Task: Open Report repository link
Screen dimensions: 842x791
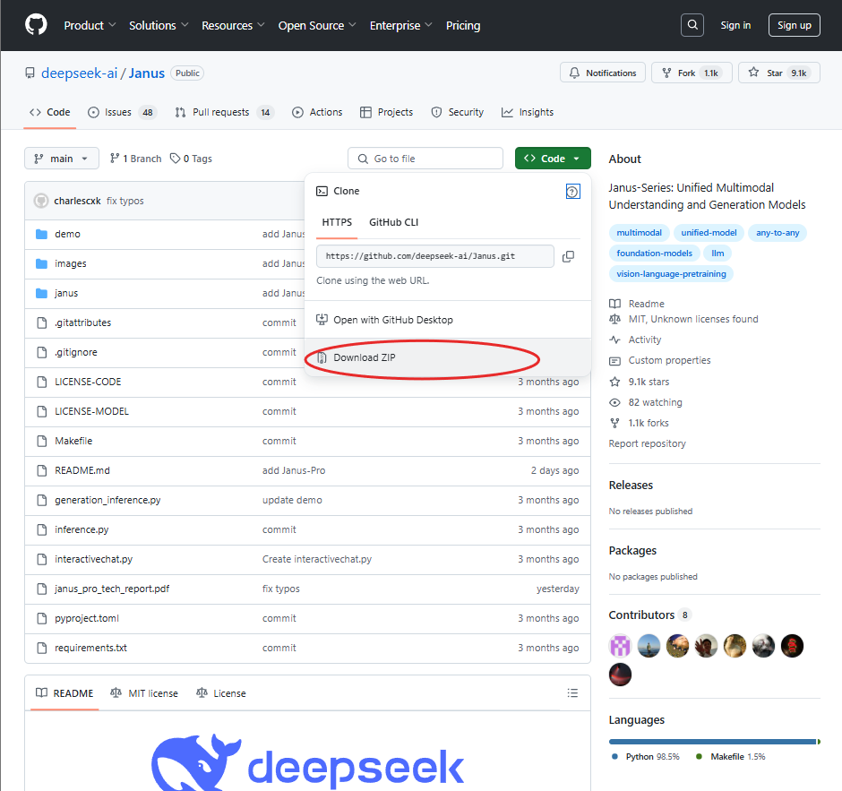Action: [647, 443]
